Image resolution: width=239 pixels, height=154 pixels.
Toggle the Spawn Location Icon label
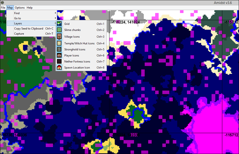coord(77,67)
